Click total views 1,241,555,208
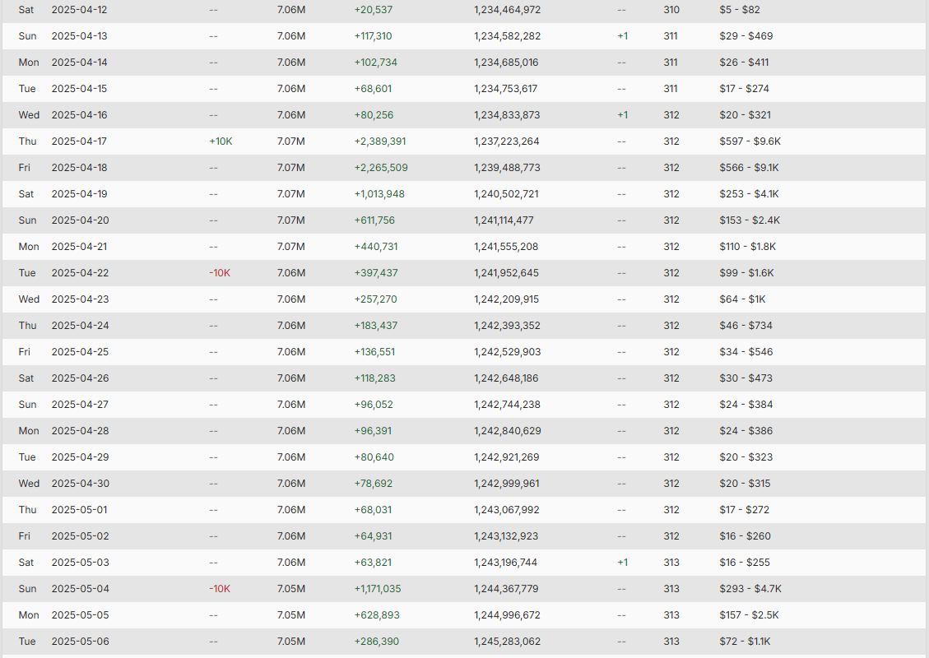Viewport: 929px width, 658px height. coord(506,247)
